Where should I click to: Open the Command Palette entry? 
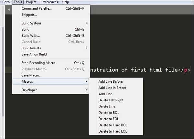(x=36, y=8)
